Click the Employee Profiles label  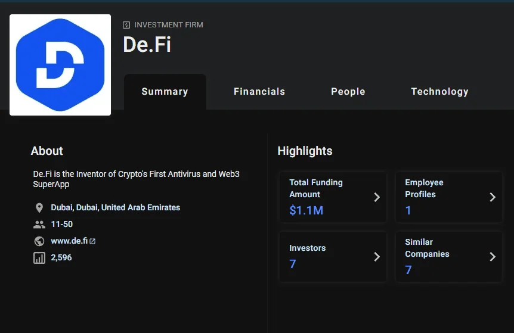[424, 188]
